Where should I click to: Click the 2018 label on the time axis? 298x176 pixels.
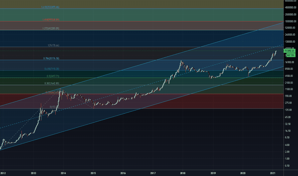[x=183, y=173]
